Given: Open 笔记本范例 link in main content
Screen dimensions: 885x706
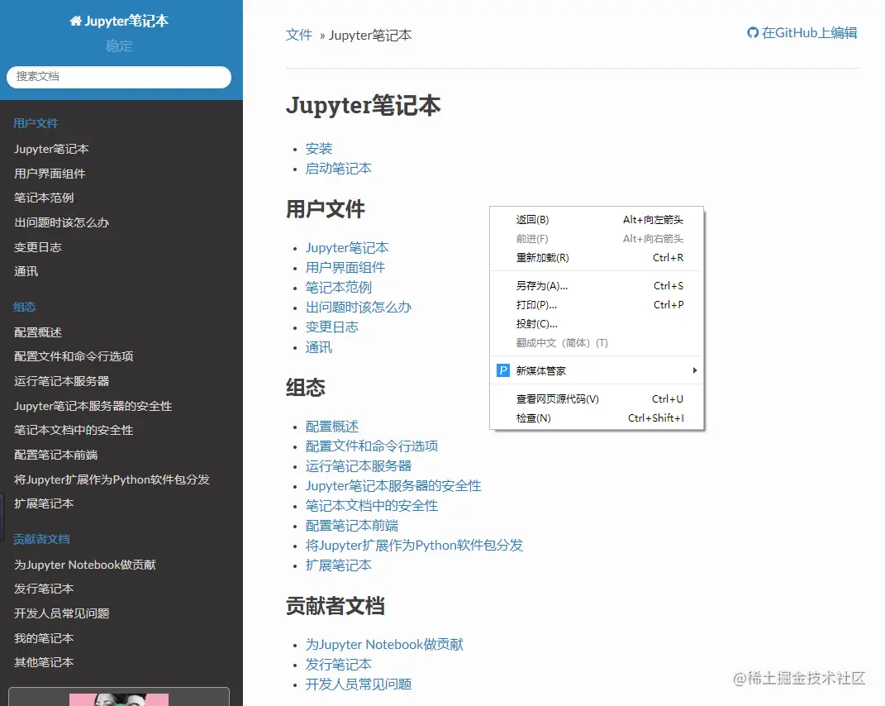Looking at the screenshot, I should pyautogui.click(x=339, y=288).
